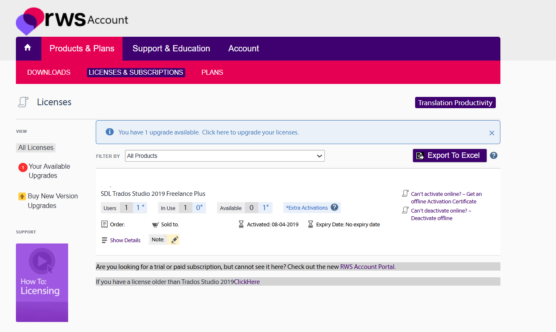Click help icon beside Export To Excel
Screen dimensions: 556x332
click(x=494, y=155)
